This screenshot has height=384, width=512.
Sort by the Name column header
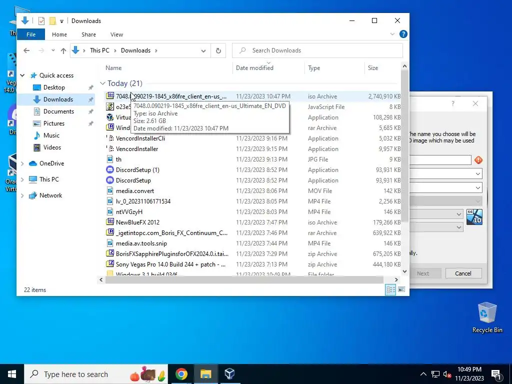point(113,68)
